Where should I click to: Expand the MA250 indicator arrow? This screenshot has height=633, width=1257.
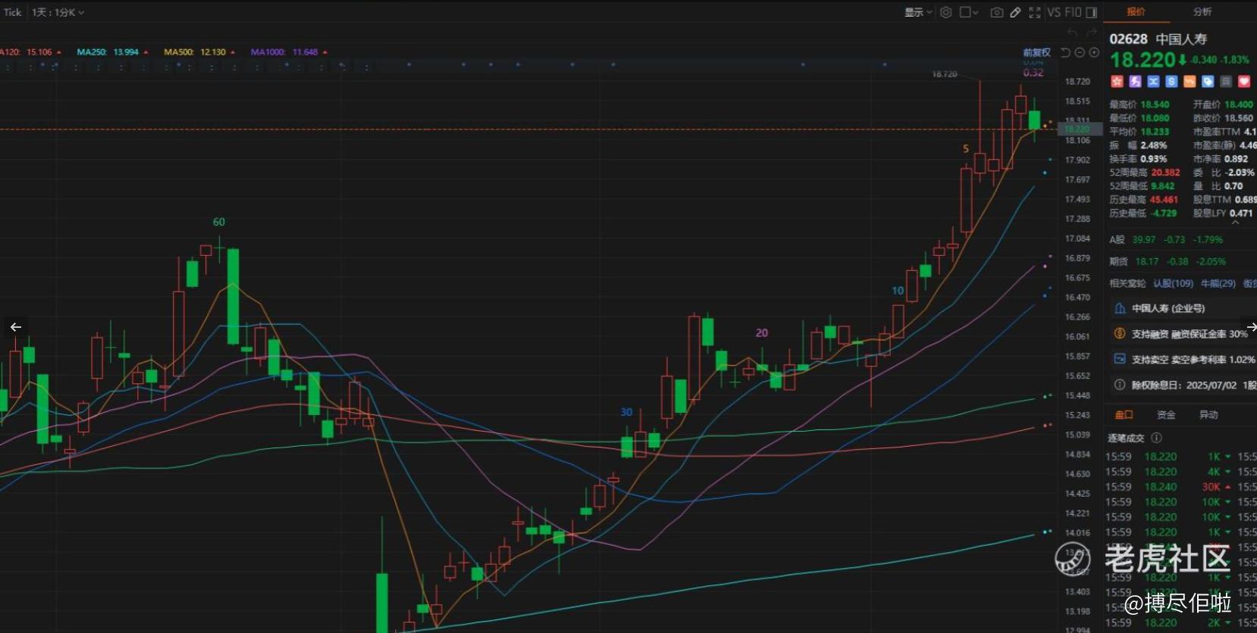[146, 52]
